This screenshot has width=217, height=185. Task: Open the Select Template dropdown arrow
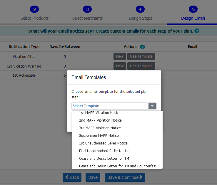point(152,106)
